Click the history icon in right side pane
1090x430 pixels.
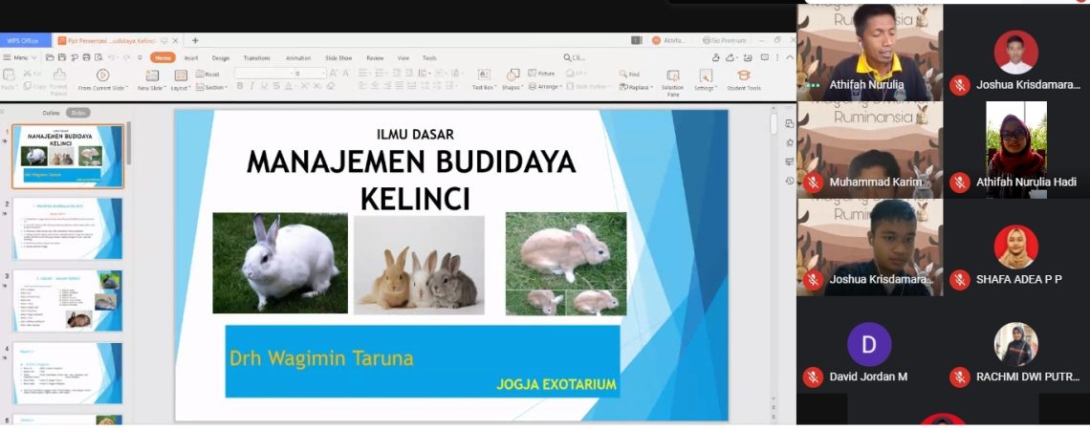click(x=790, y=181)
